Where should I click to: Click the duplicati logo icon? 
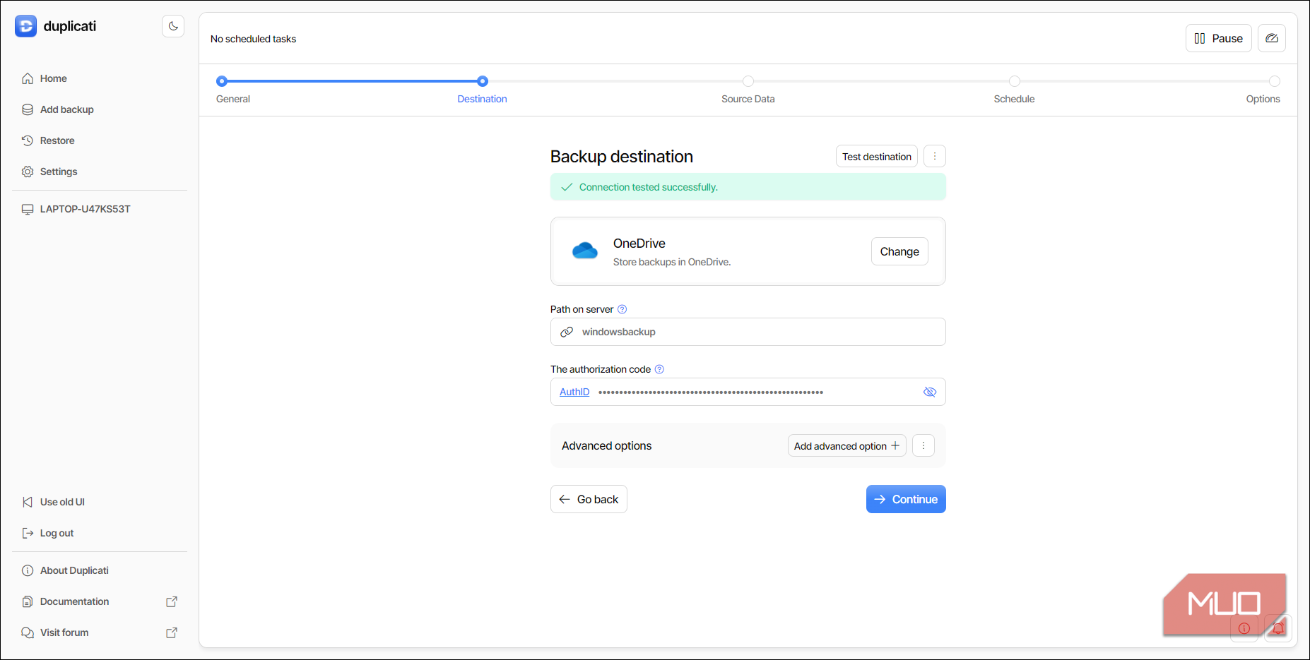pos(25,26)
